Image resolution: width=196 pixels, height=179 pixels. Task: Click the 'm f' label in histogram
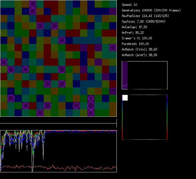[125, 86]
